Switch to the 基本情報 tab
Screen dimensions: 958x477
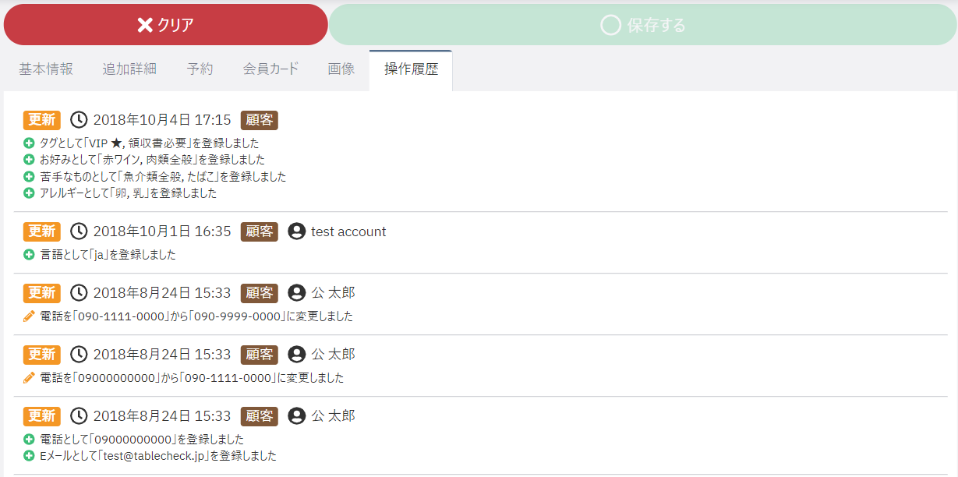pos(46,69)
